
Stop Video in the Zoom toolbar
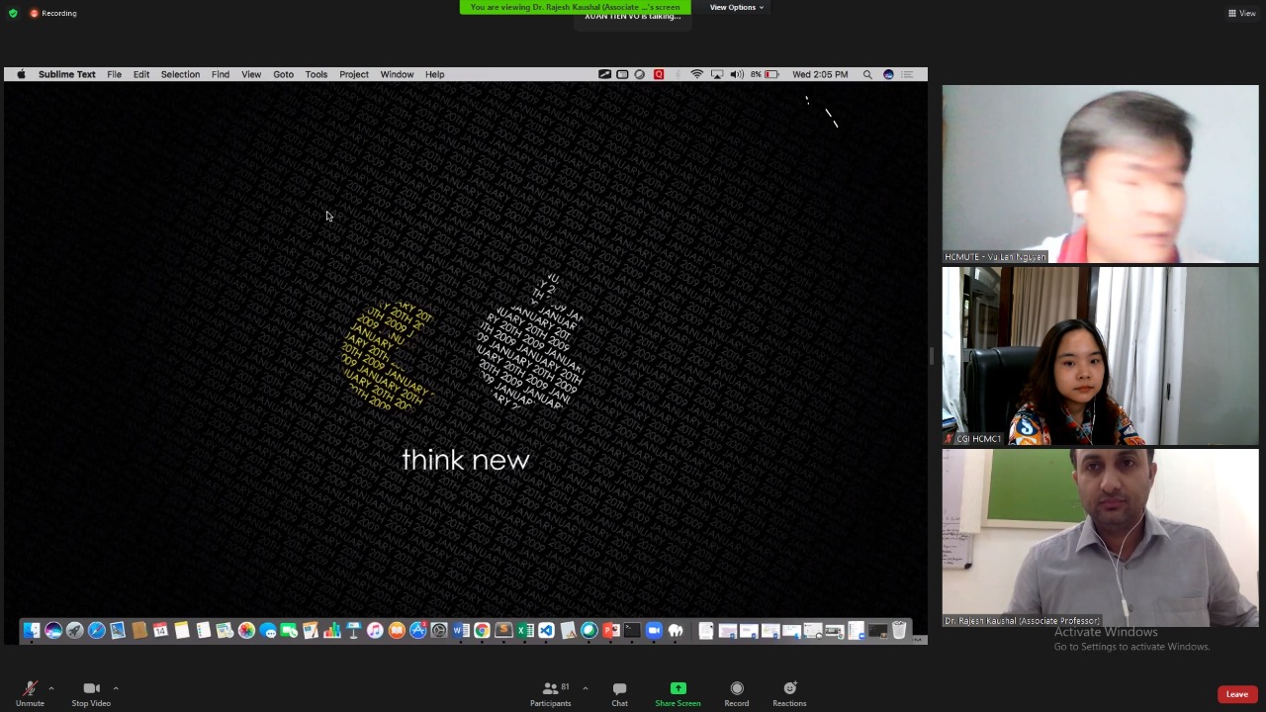(91, 693)
